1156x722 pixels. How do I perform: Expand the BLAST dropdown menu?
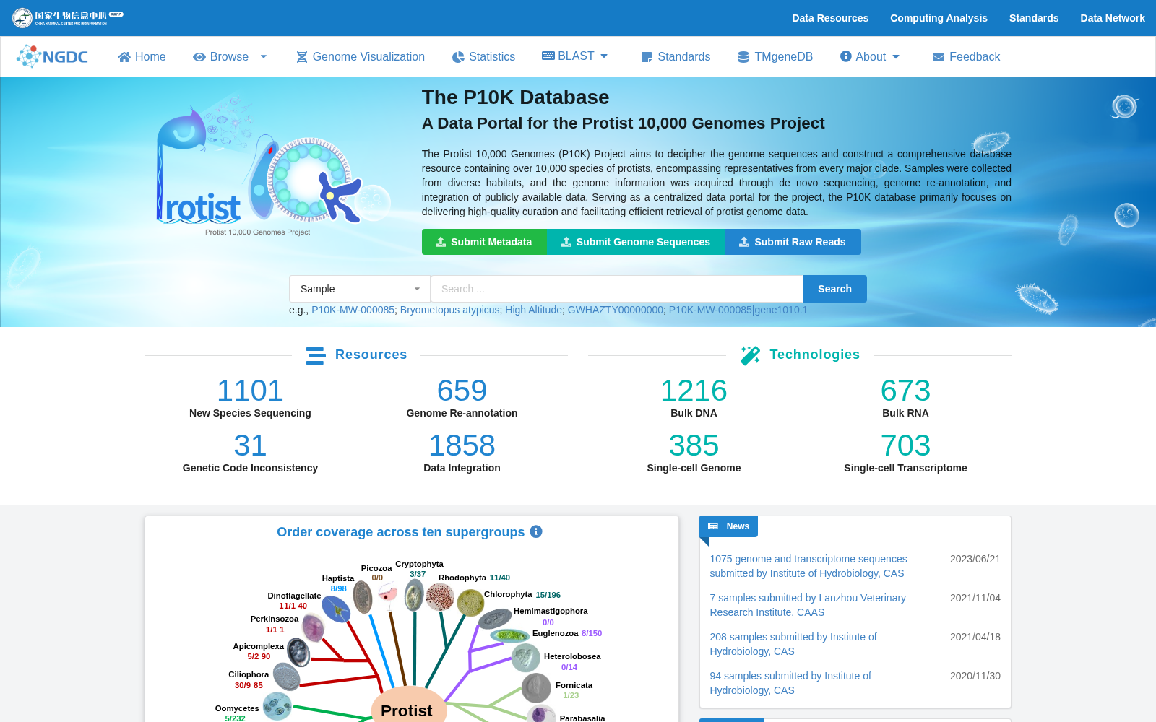pos(605,56)
